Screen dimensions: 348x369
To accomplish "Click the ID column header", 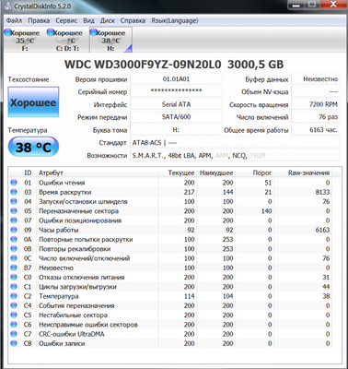I will point(28,173).
